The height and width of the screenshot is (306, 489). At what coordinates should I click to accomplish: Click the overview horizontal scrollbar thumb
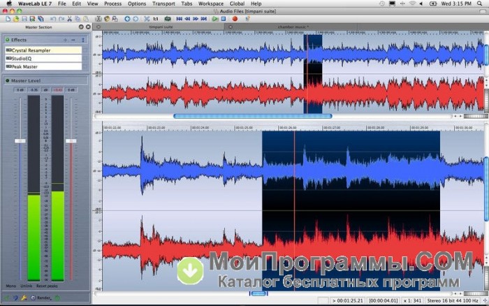click(x=253, y=116)
